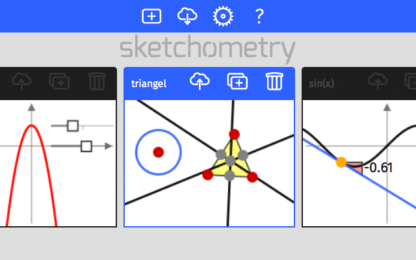Delete the triangel sketch with trash icon
This screenshot has height=260, width=416.
point(274,81)
